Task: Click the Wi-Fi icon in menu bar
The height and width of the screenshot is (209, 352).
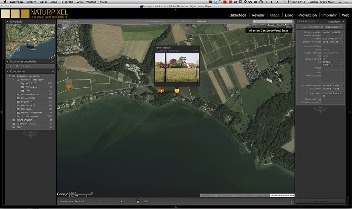Action: [288, 2]
